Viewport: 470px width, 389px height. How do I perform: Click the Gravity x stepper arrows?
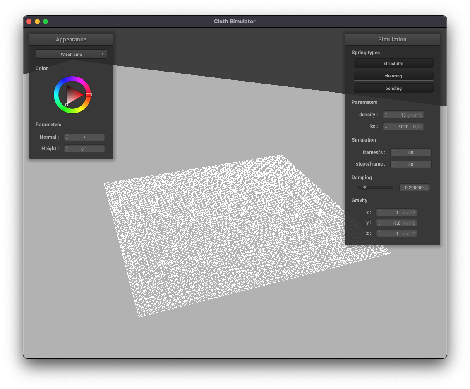[379, 213]
